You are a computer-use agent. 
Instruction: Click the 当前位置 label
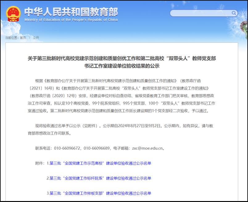[x=12, y=38]
